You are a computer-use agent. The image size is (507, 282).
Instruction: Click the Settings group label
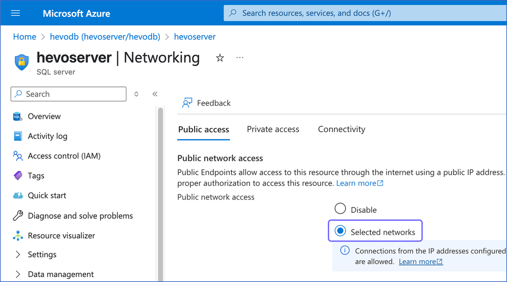(x=42, y=254)
